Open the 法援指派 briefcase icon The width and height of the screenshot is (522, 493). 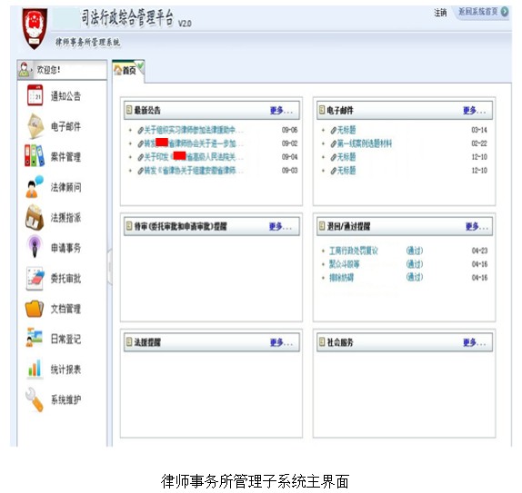(x=35, y=217)
